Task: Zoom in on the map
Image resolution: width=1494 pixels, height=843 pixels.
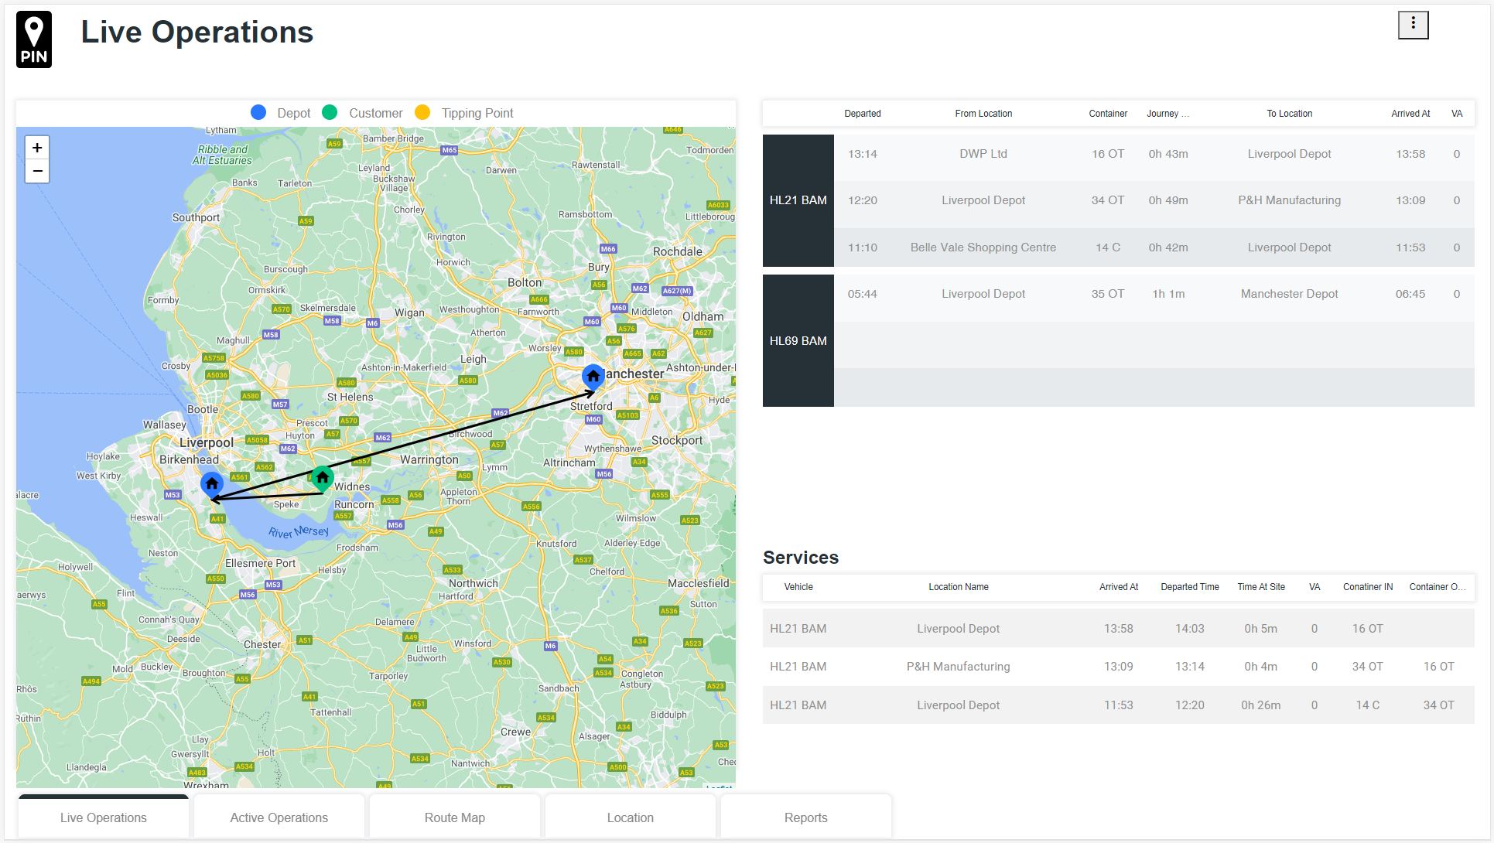Action: (37, 148)
